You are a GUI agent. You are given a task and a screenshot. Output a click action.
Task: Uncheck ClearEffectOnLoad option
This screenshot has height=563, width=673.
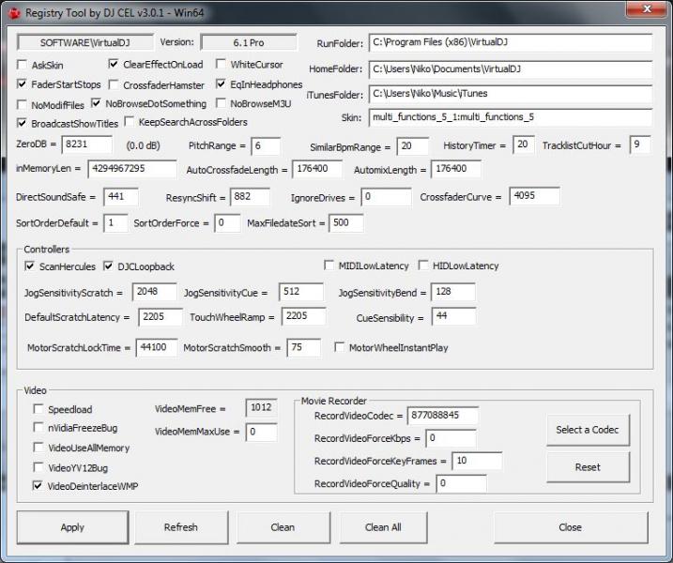pos(114,64)
